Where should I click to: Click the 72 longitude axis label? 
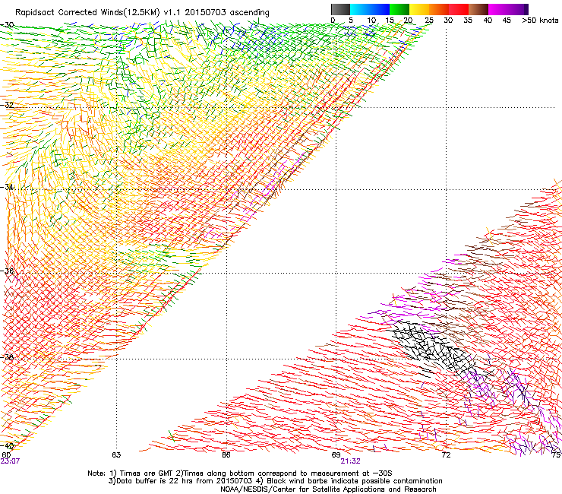(x=446, y=455)
